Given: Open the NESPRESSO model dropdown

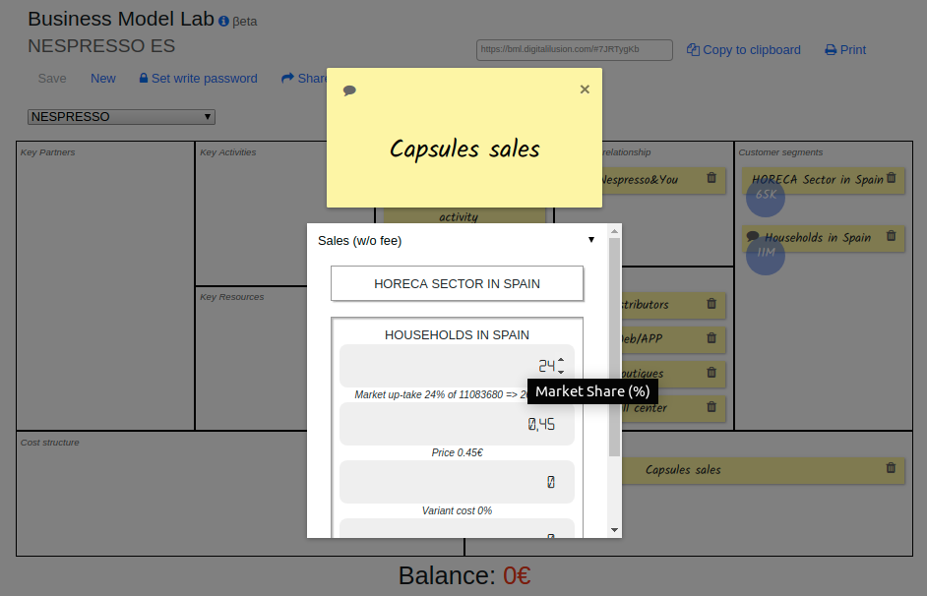Looking at the screenshot, I should pos(121,117).
